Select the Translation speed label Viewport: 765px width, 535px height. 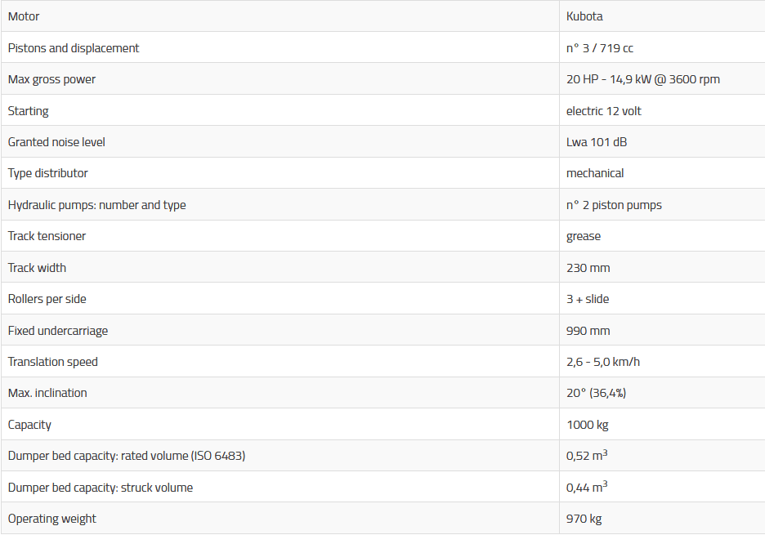pyautogui.click(x=52, y=362)
